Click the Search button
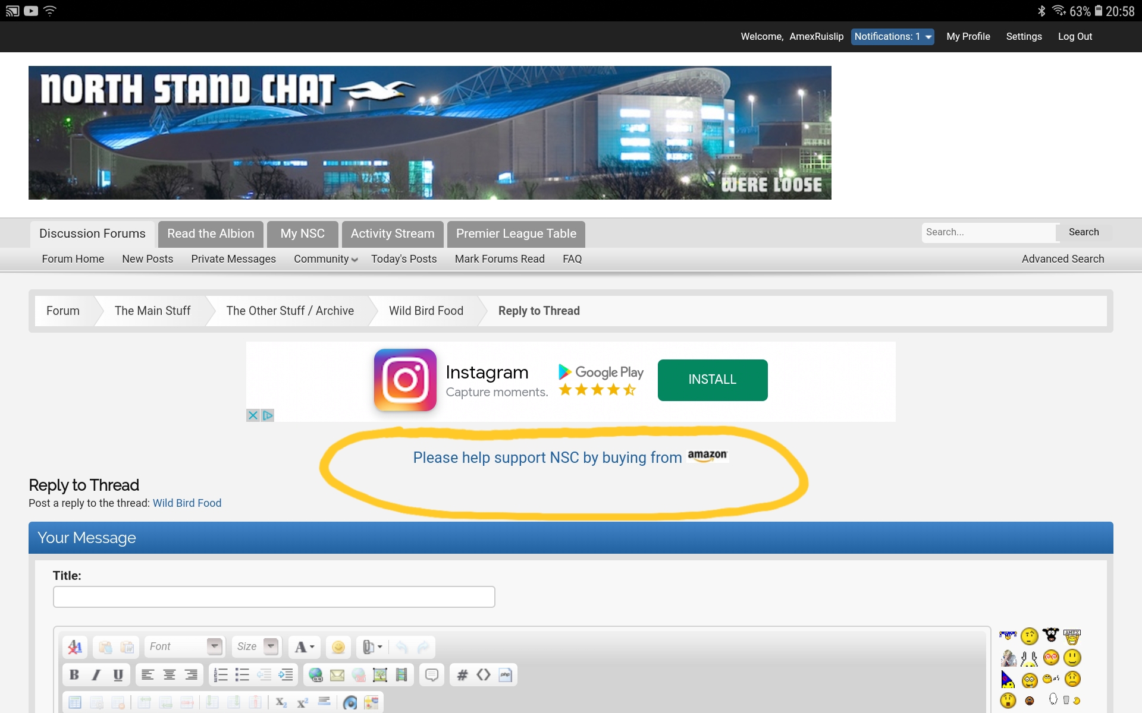Image resolution: width=1142 pixels, height=713 pixels. [x=1084, y=232]
